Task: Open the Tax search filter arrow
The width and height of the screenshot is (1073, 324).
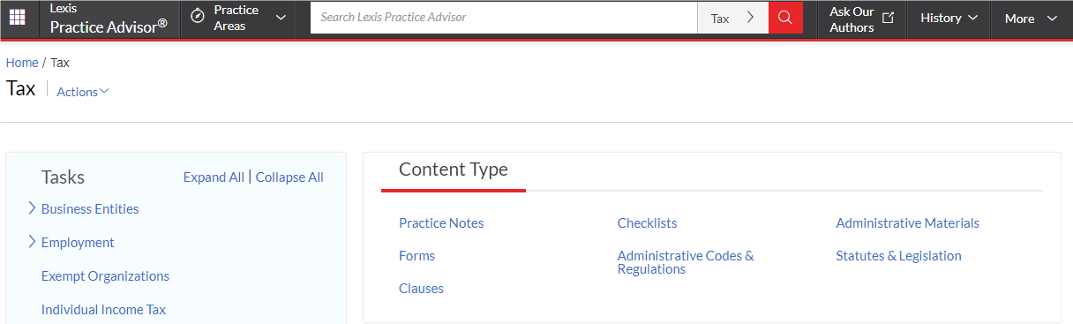Action: pos(750,18)
